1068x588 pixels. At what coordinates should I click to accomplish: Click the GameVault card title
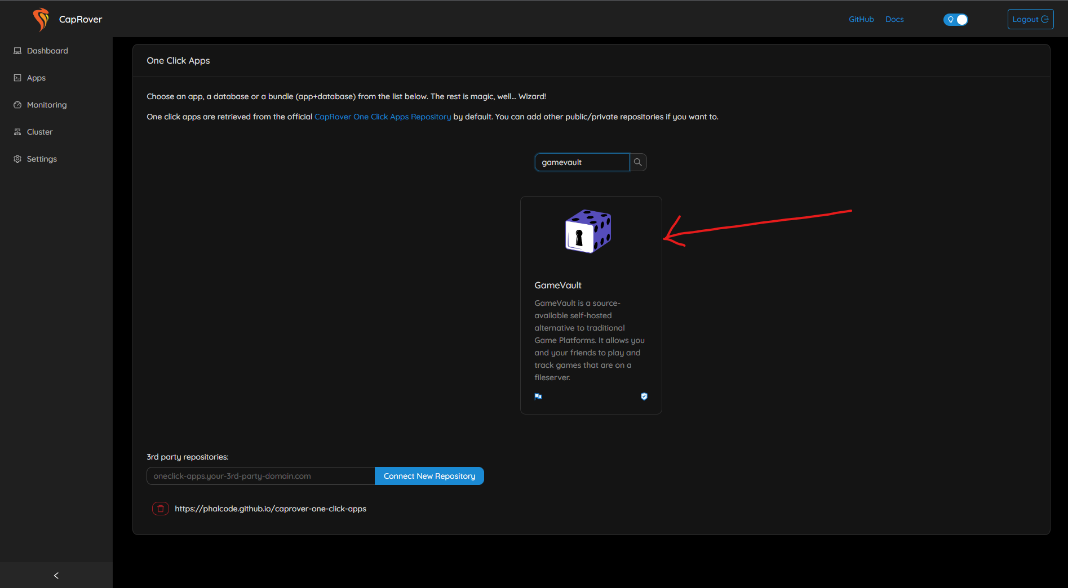pos(558,286)
